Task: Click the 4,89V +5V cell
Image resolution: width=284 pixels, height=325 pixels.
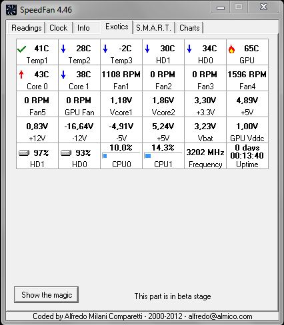Action: click(247, 104)
